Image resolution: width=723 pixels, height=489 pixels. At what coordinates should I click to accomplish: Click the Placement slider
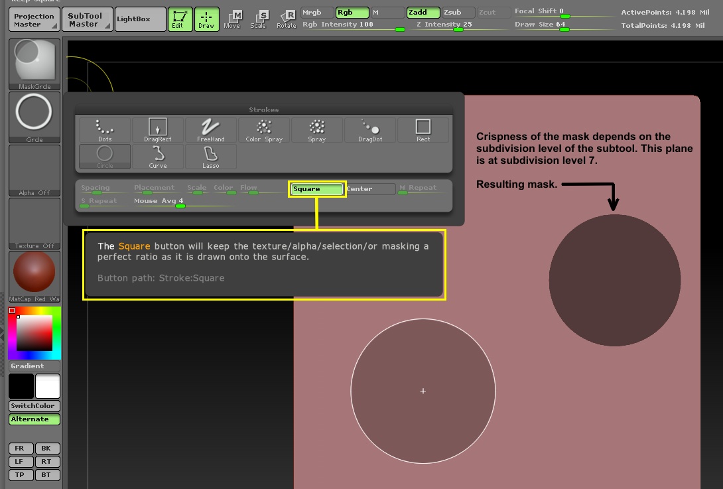(158, 189)
